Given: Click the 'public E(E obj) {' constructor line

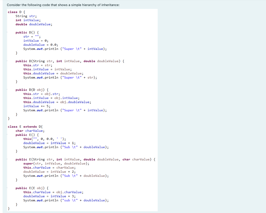Looking at the screenshot, I should [32, 188].
